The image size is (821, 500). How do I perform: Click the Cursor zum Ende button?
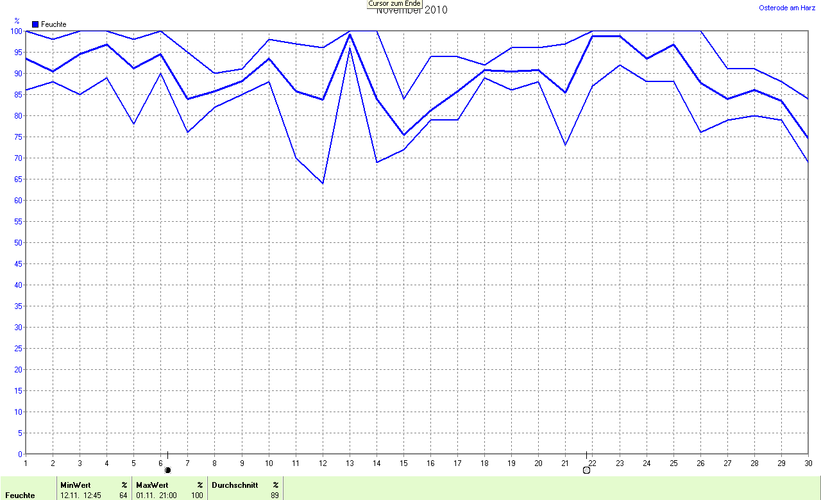tap(394, 4)
